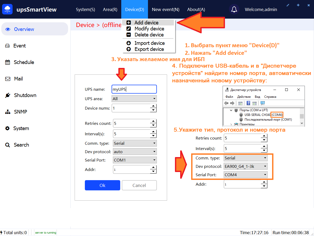314x236 pixels.
Task: Choose Import device from the menu
Action: [x=148, y=43]
